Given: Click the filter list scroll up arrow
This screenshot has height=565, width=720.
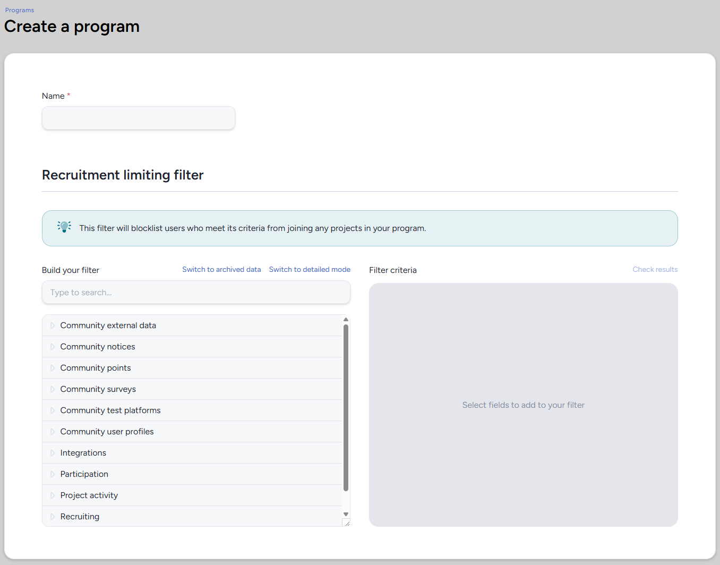Looking at the screenshot, I should point(346,320).
